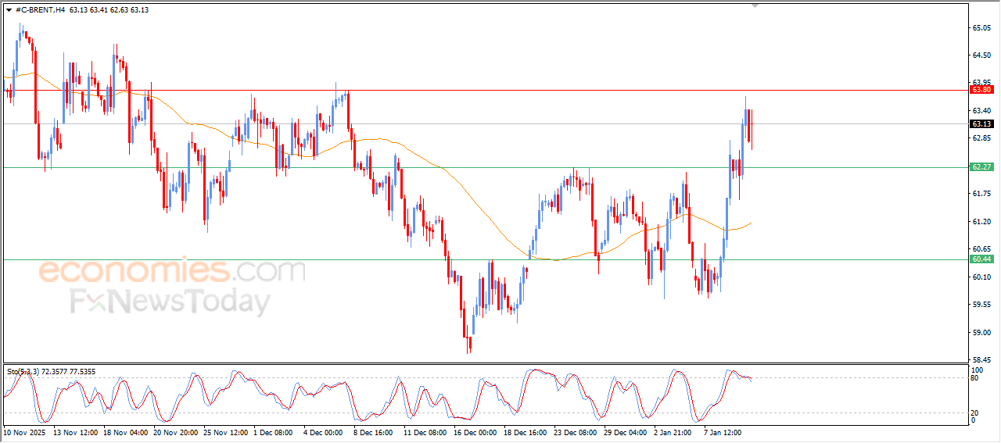Image resolution: width=1001 pixels, height=443 pixels.
Task: Click the gray chart shift triangle marker
Action: pos(755,5)
